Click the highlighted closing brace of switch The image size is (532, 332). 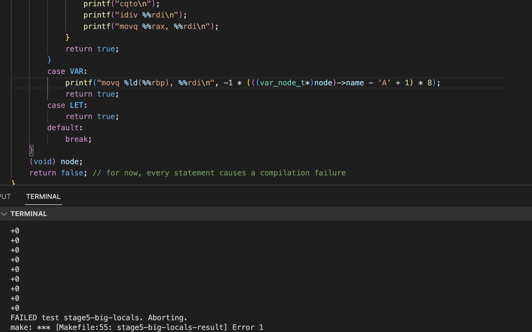tap(31, 150)
